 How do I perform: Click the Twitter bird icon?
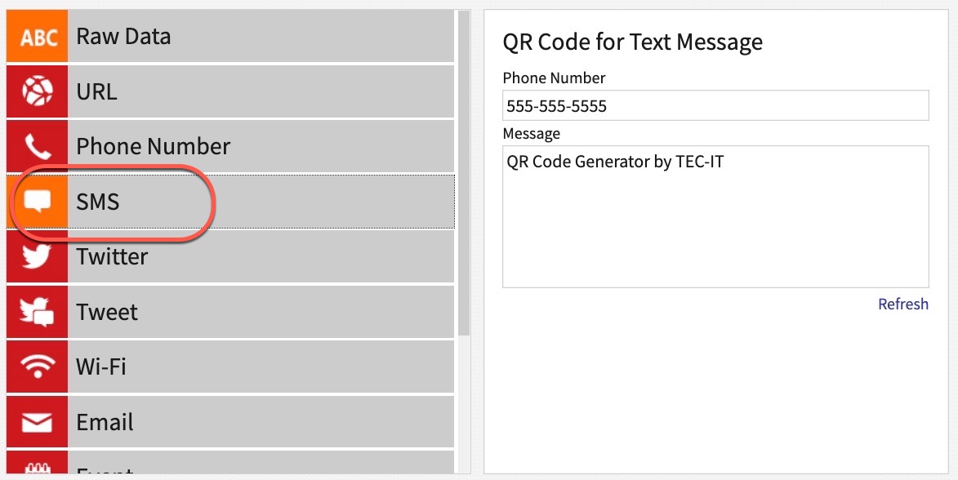[x=37, y=257]
